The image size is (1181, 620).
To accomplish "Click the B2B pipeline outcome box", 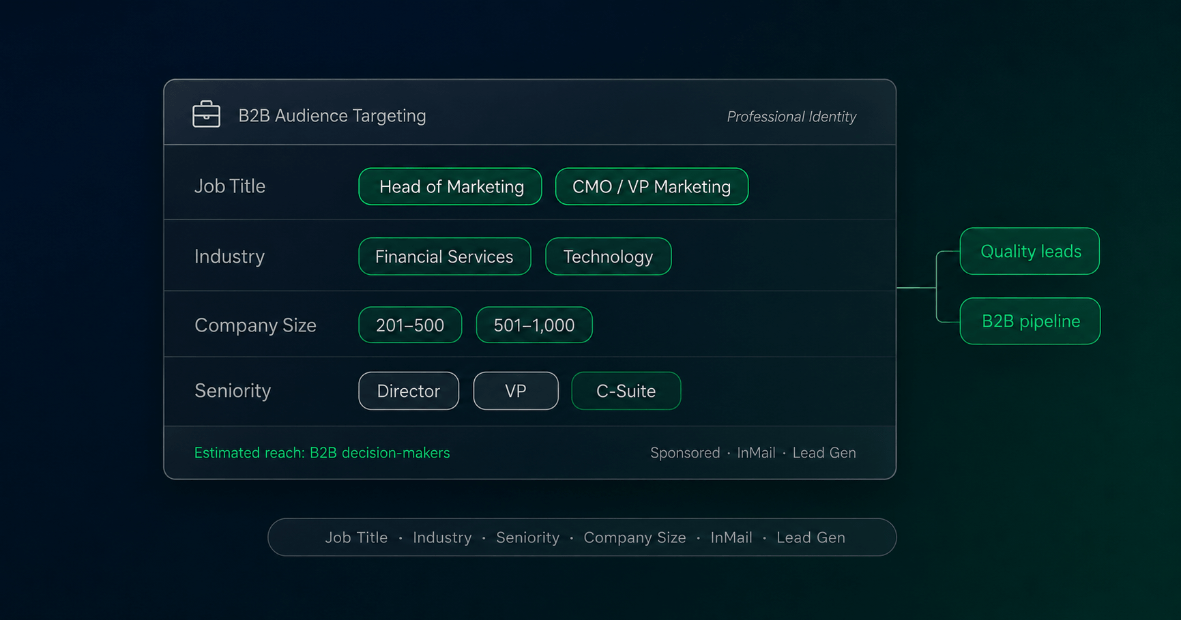I will point(1030,321).
